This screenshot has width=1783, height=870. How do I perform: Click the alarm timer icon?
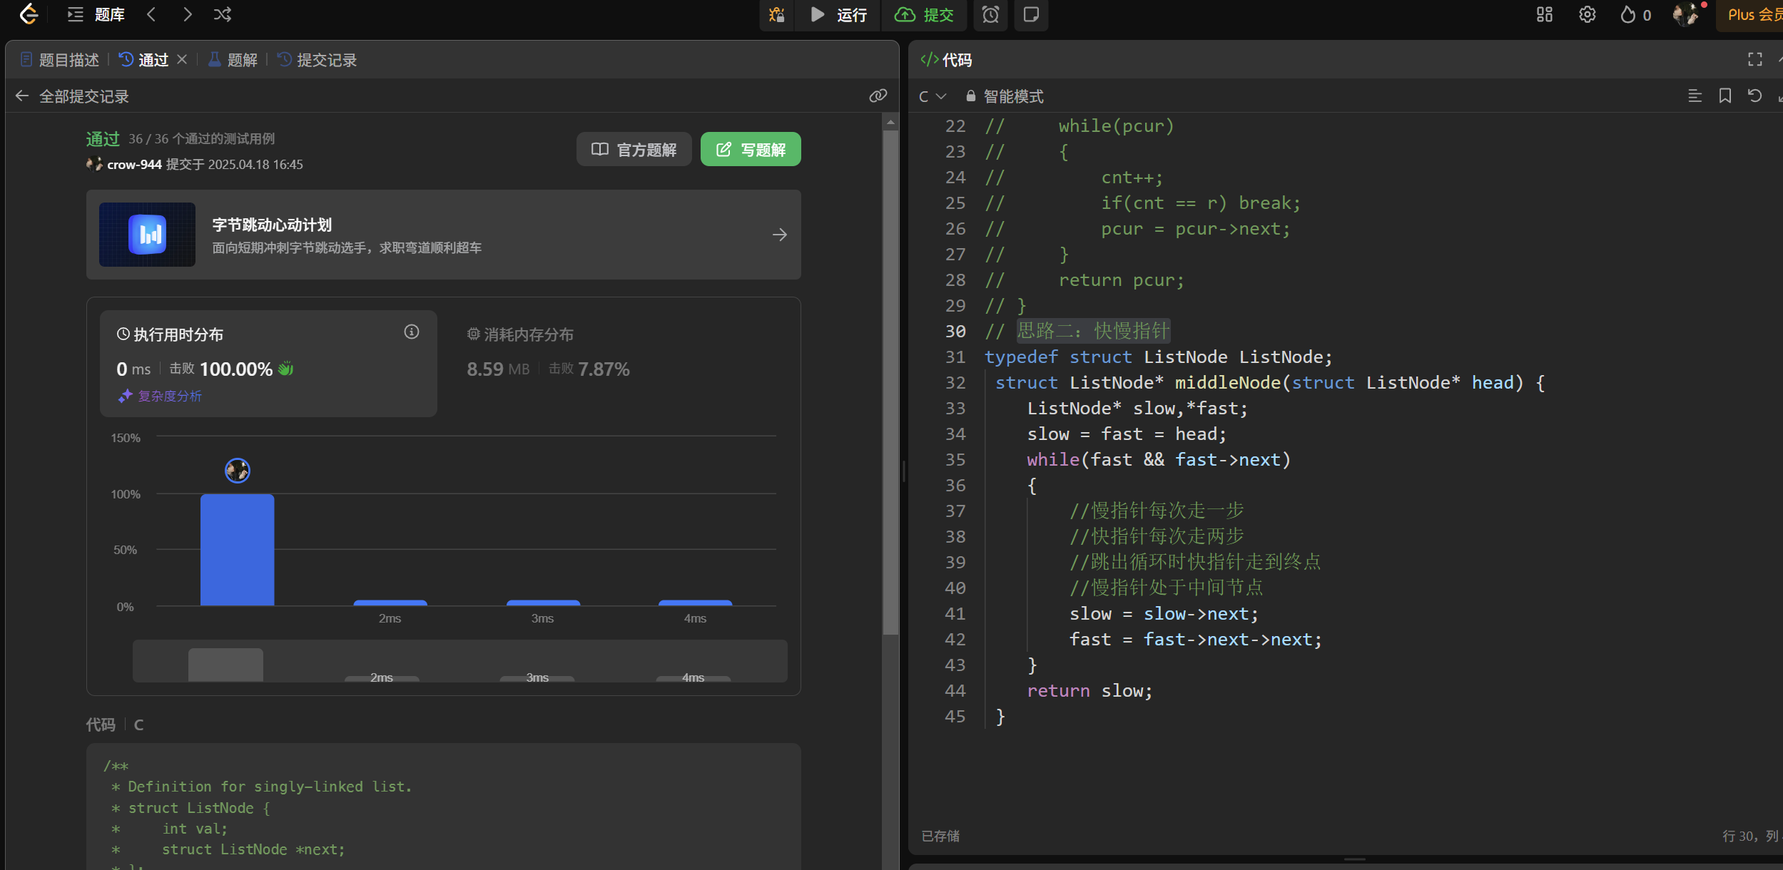coord(990,14)
